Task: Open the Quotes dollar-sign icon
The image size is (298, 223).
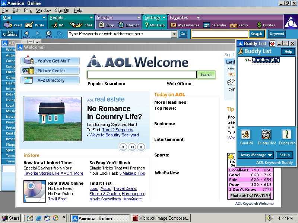Action: pos(259,25)
